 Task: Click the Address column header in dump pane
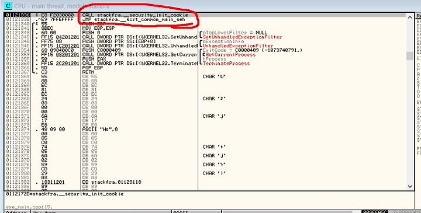point(16,212)
